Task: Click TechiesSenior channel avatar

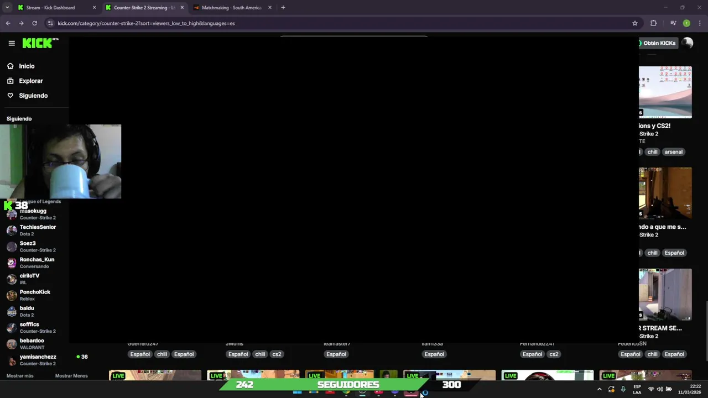Action: (12, 231)
